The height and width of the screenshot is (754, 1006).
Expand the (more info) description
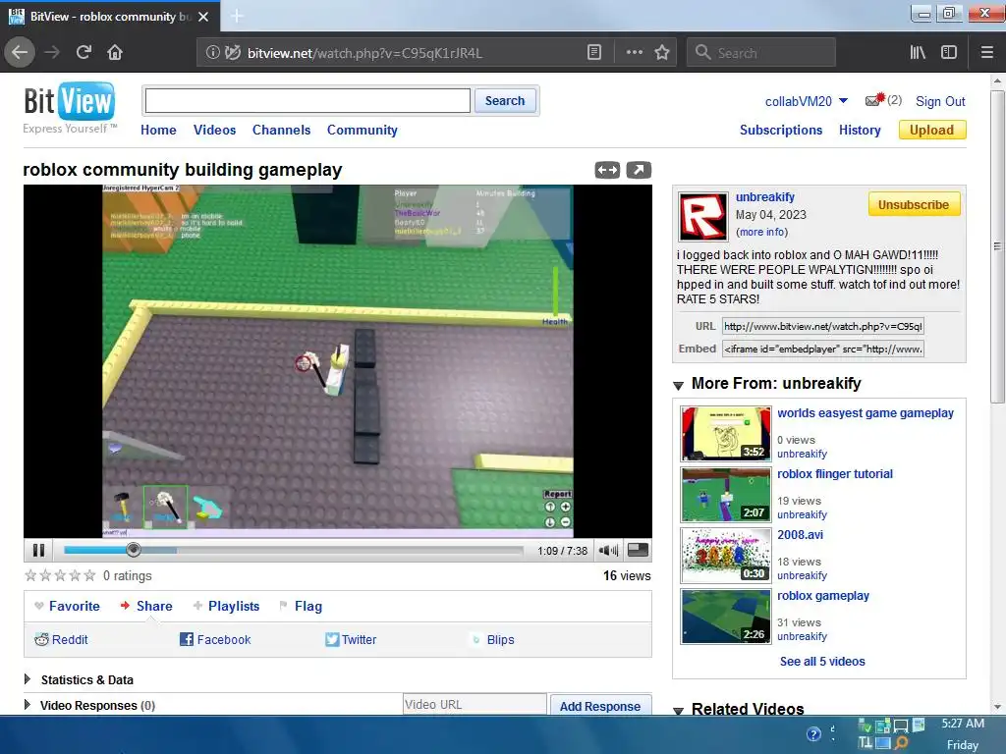(761, 232)
